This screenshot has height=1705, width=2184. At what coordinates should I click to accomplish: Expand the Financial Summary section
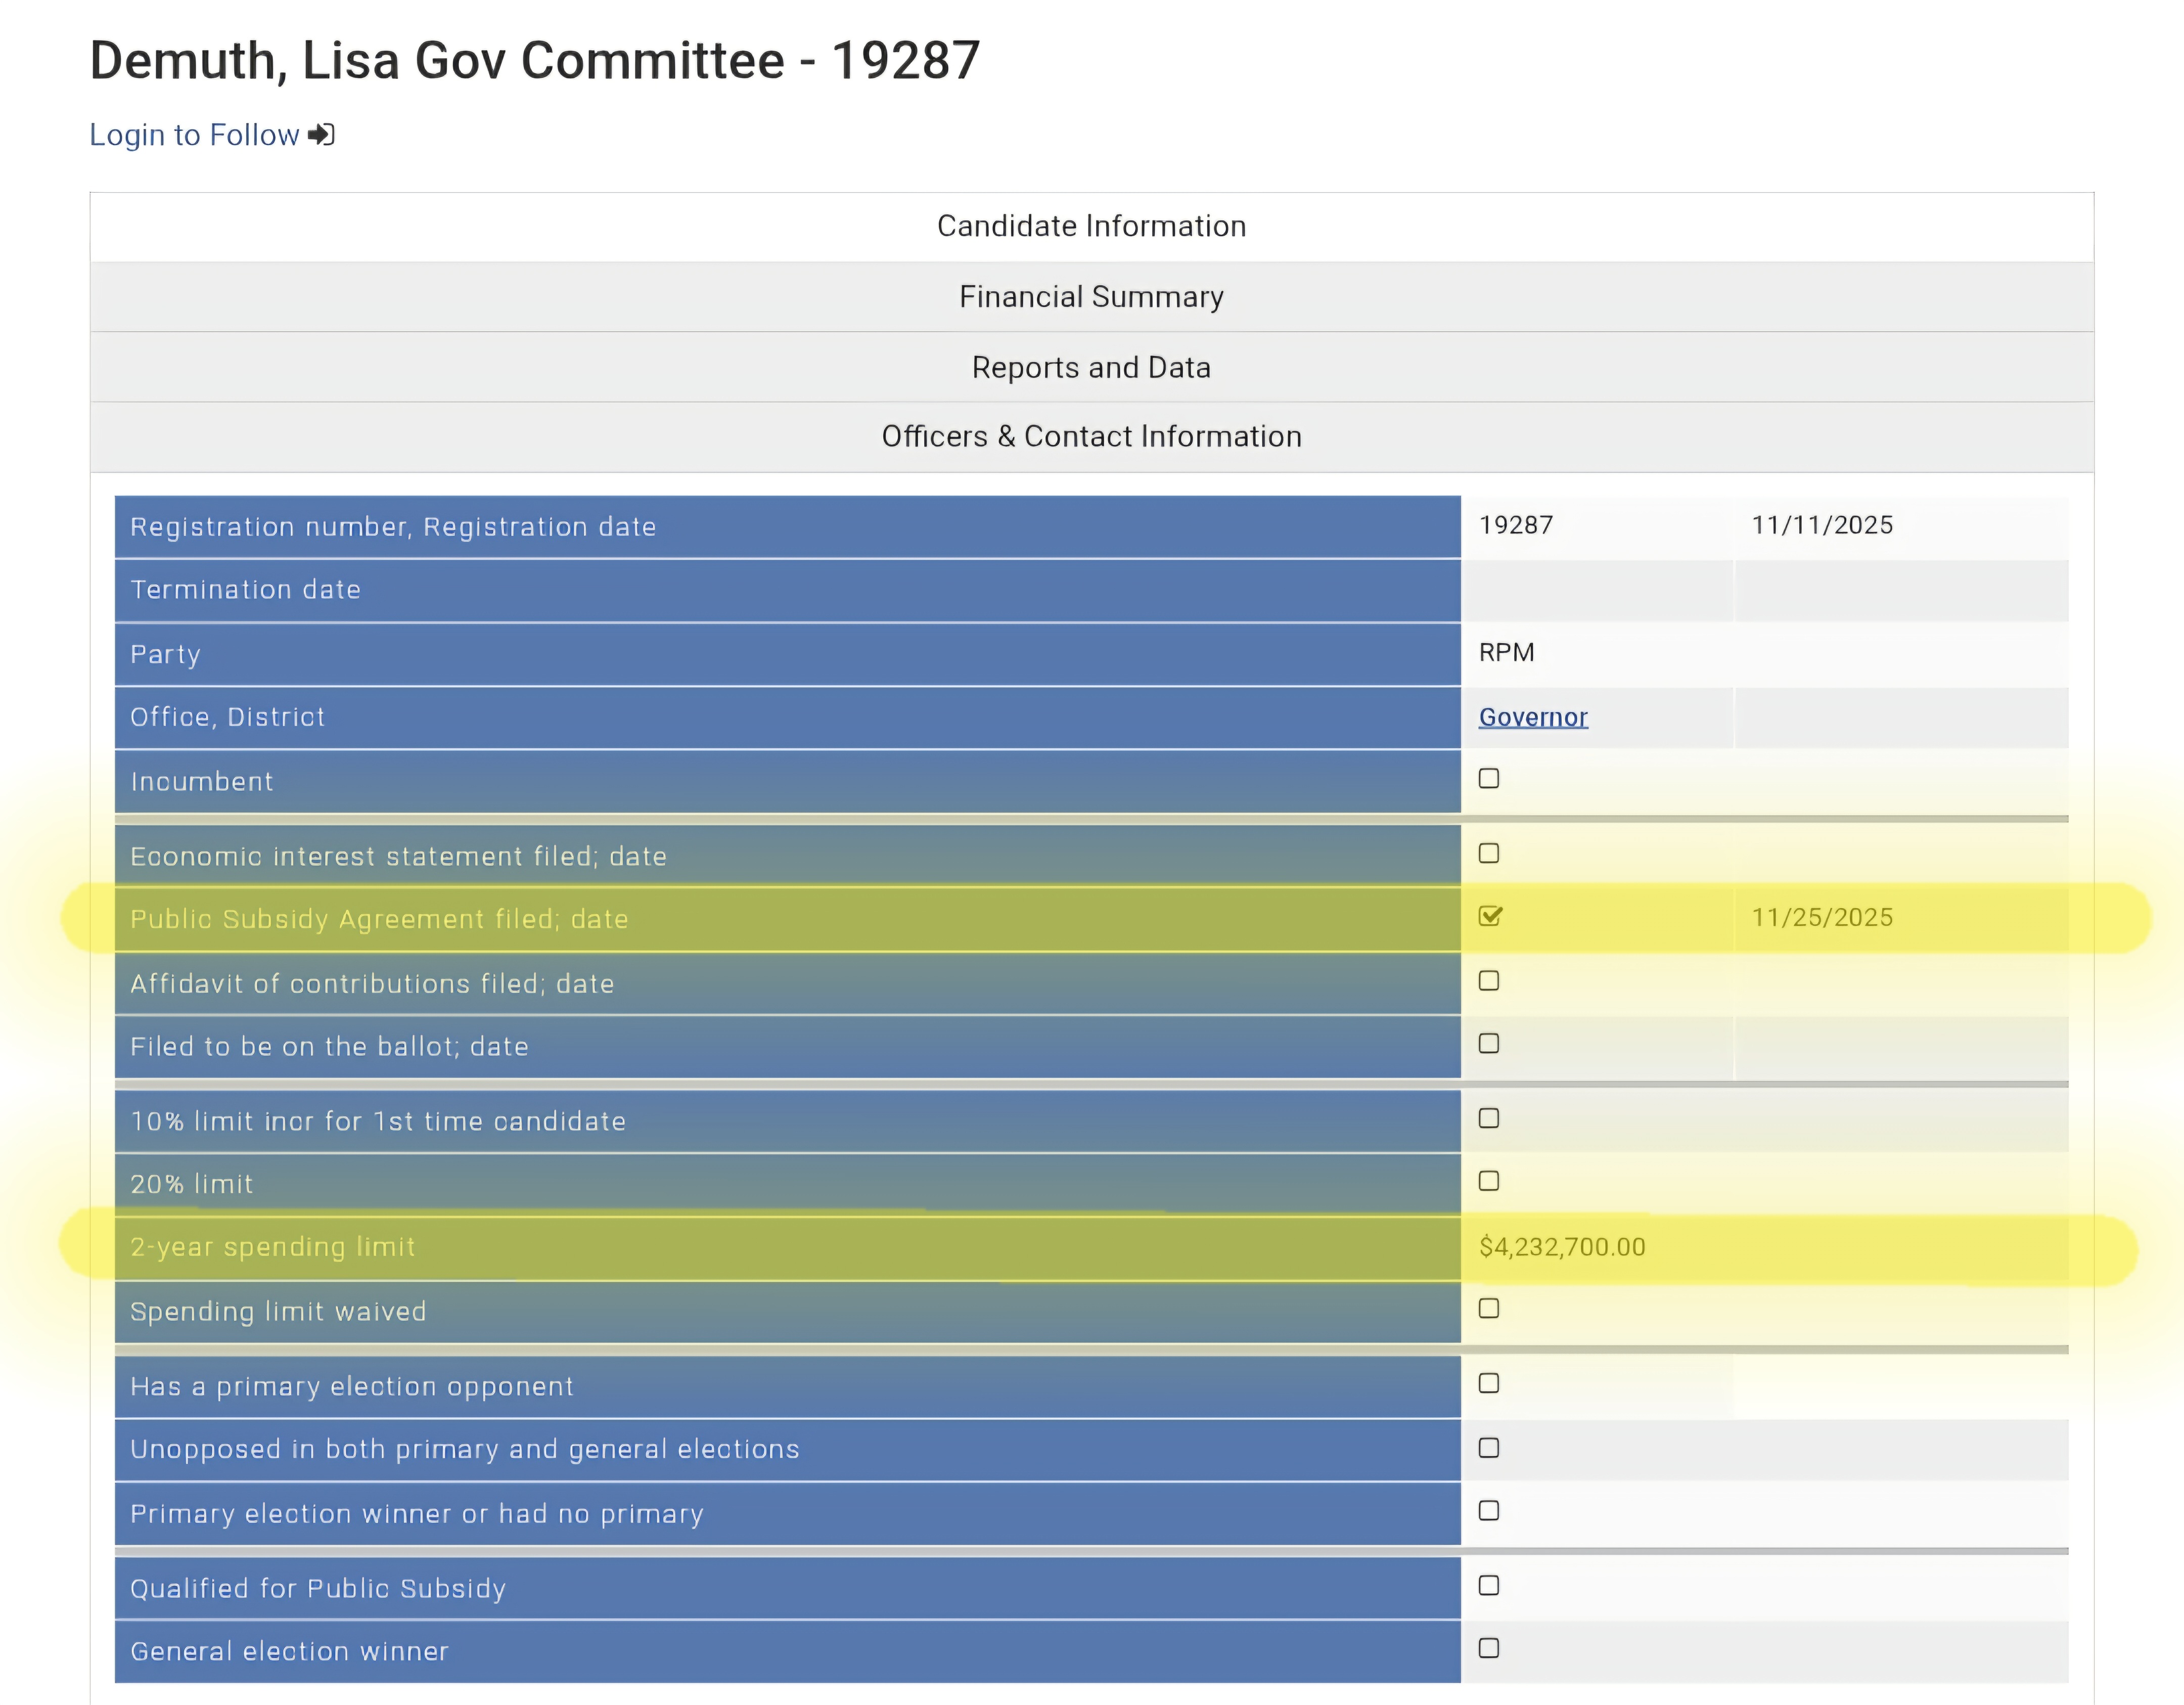[1091, 297]
